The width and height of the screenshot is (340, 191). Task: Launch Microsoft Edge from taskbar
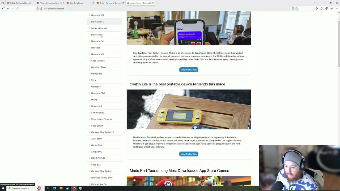tap(54, 188)
